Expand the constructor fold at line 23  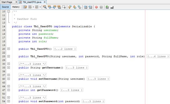pyautogui.click(x=8, y=56)
